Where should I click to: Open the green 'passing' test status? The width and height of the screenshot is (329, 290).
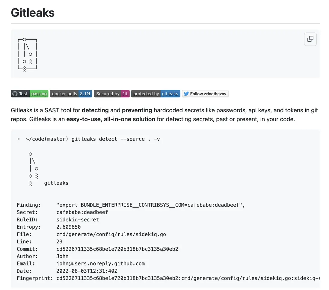[x=39, y=94]
